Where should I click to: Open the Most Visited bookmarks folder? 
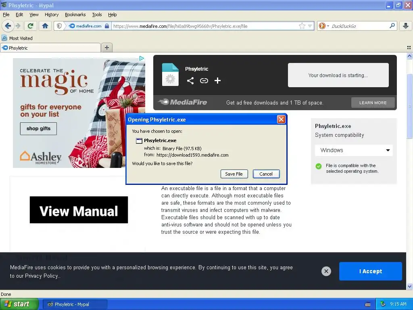point(17,38)
